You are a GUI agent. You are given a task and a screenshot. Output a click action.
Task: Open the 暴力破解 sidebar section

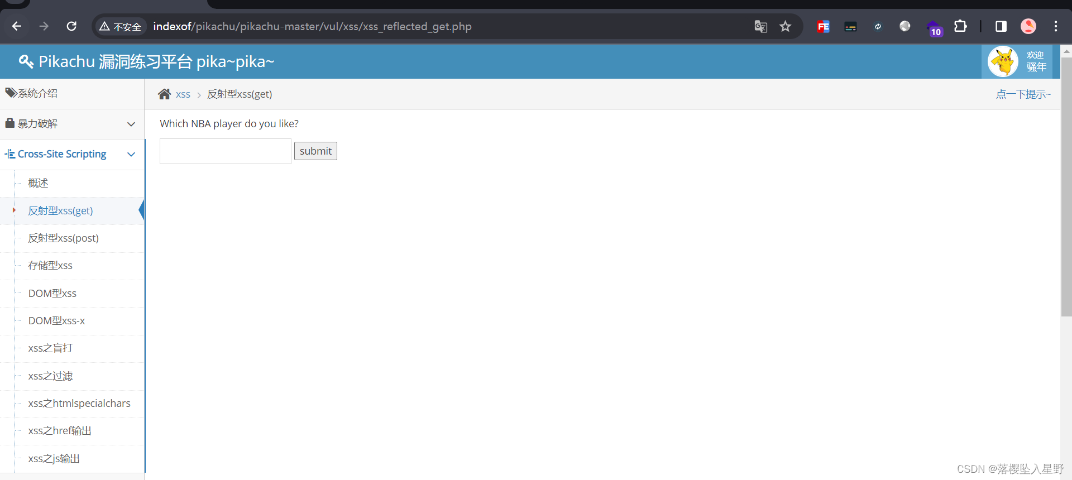click(x=72, y=124)
